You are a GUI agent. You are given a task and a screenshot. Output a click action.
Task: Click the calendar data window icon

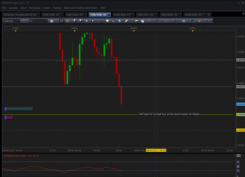pos(142,21)
